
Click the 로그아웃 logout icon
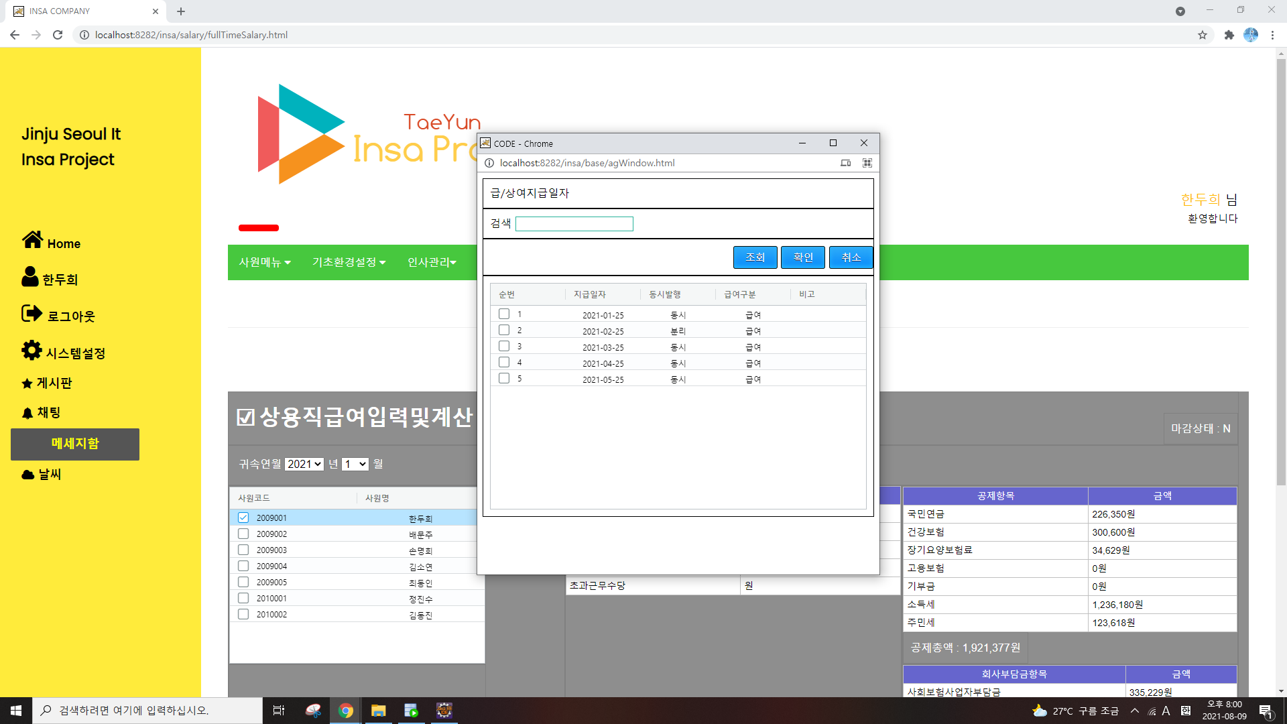[32, 313]
